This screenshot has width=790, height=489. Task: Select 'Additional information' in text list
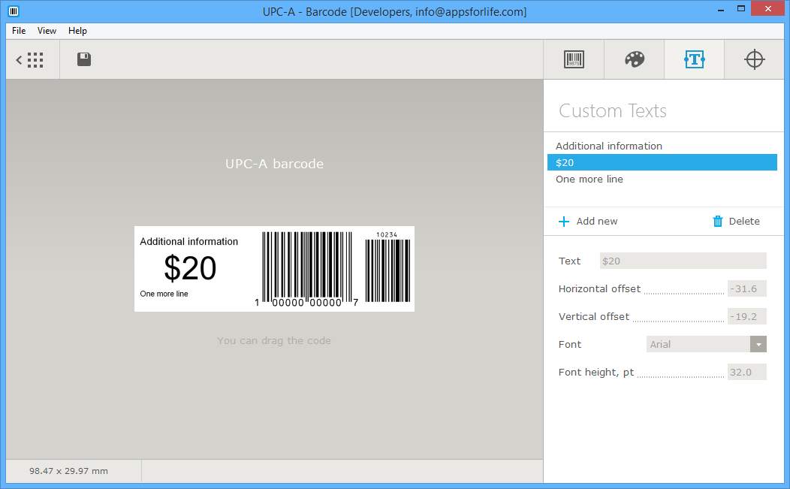[x=662, y=146]
